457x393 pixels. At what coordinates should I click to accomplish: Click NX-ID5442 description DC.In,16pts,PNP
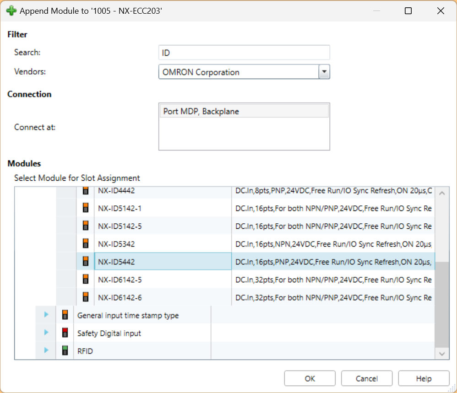tap(333, 262)
